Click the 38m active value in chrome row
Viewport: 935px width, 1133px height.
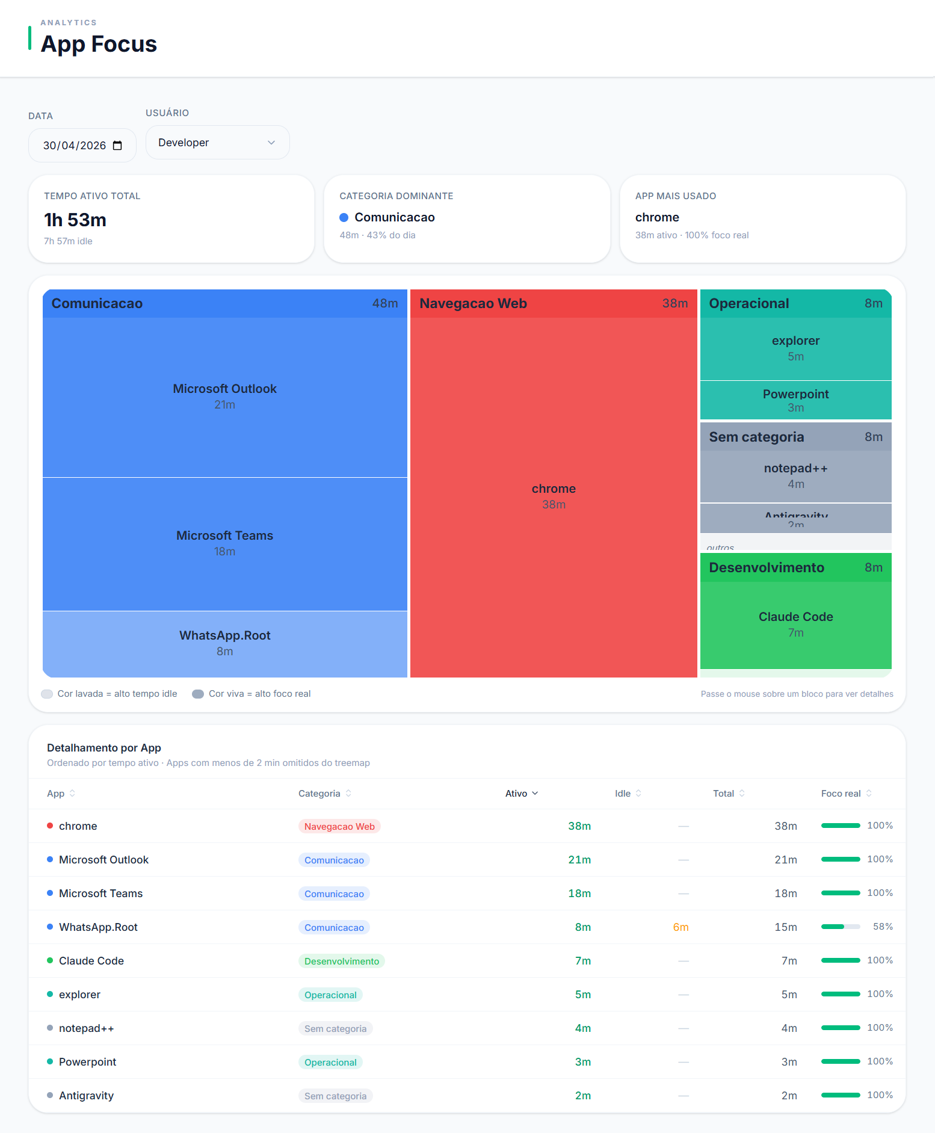pos(579,826)
